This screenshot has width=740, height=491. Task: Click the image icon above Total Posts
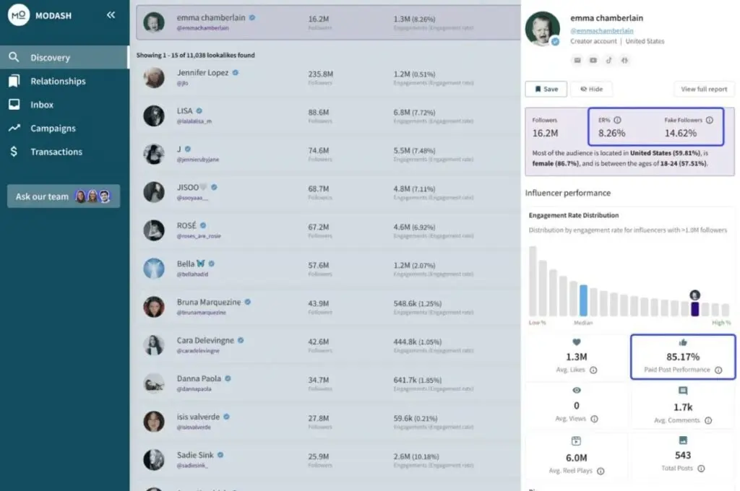pyautogui.click(x=683, y=440)
